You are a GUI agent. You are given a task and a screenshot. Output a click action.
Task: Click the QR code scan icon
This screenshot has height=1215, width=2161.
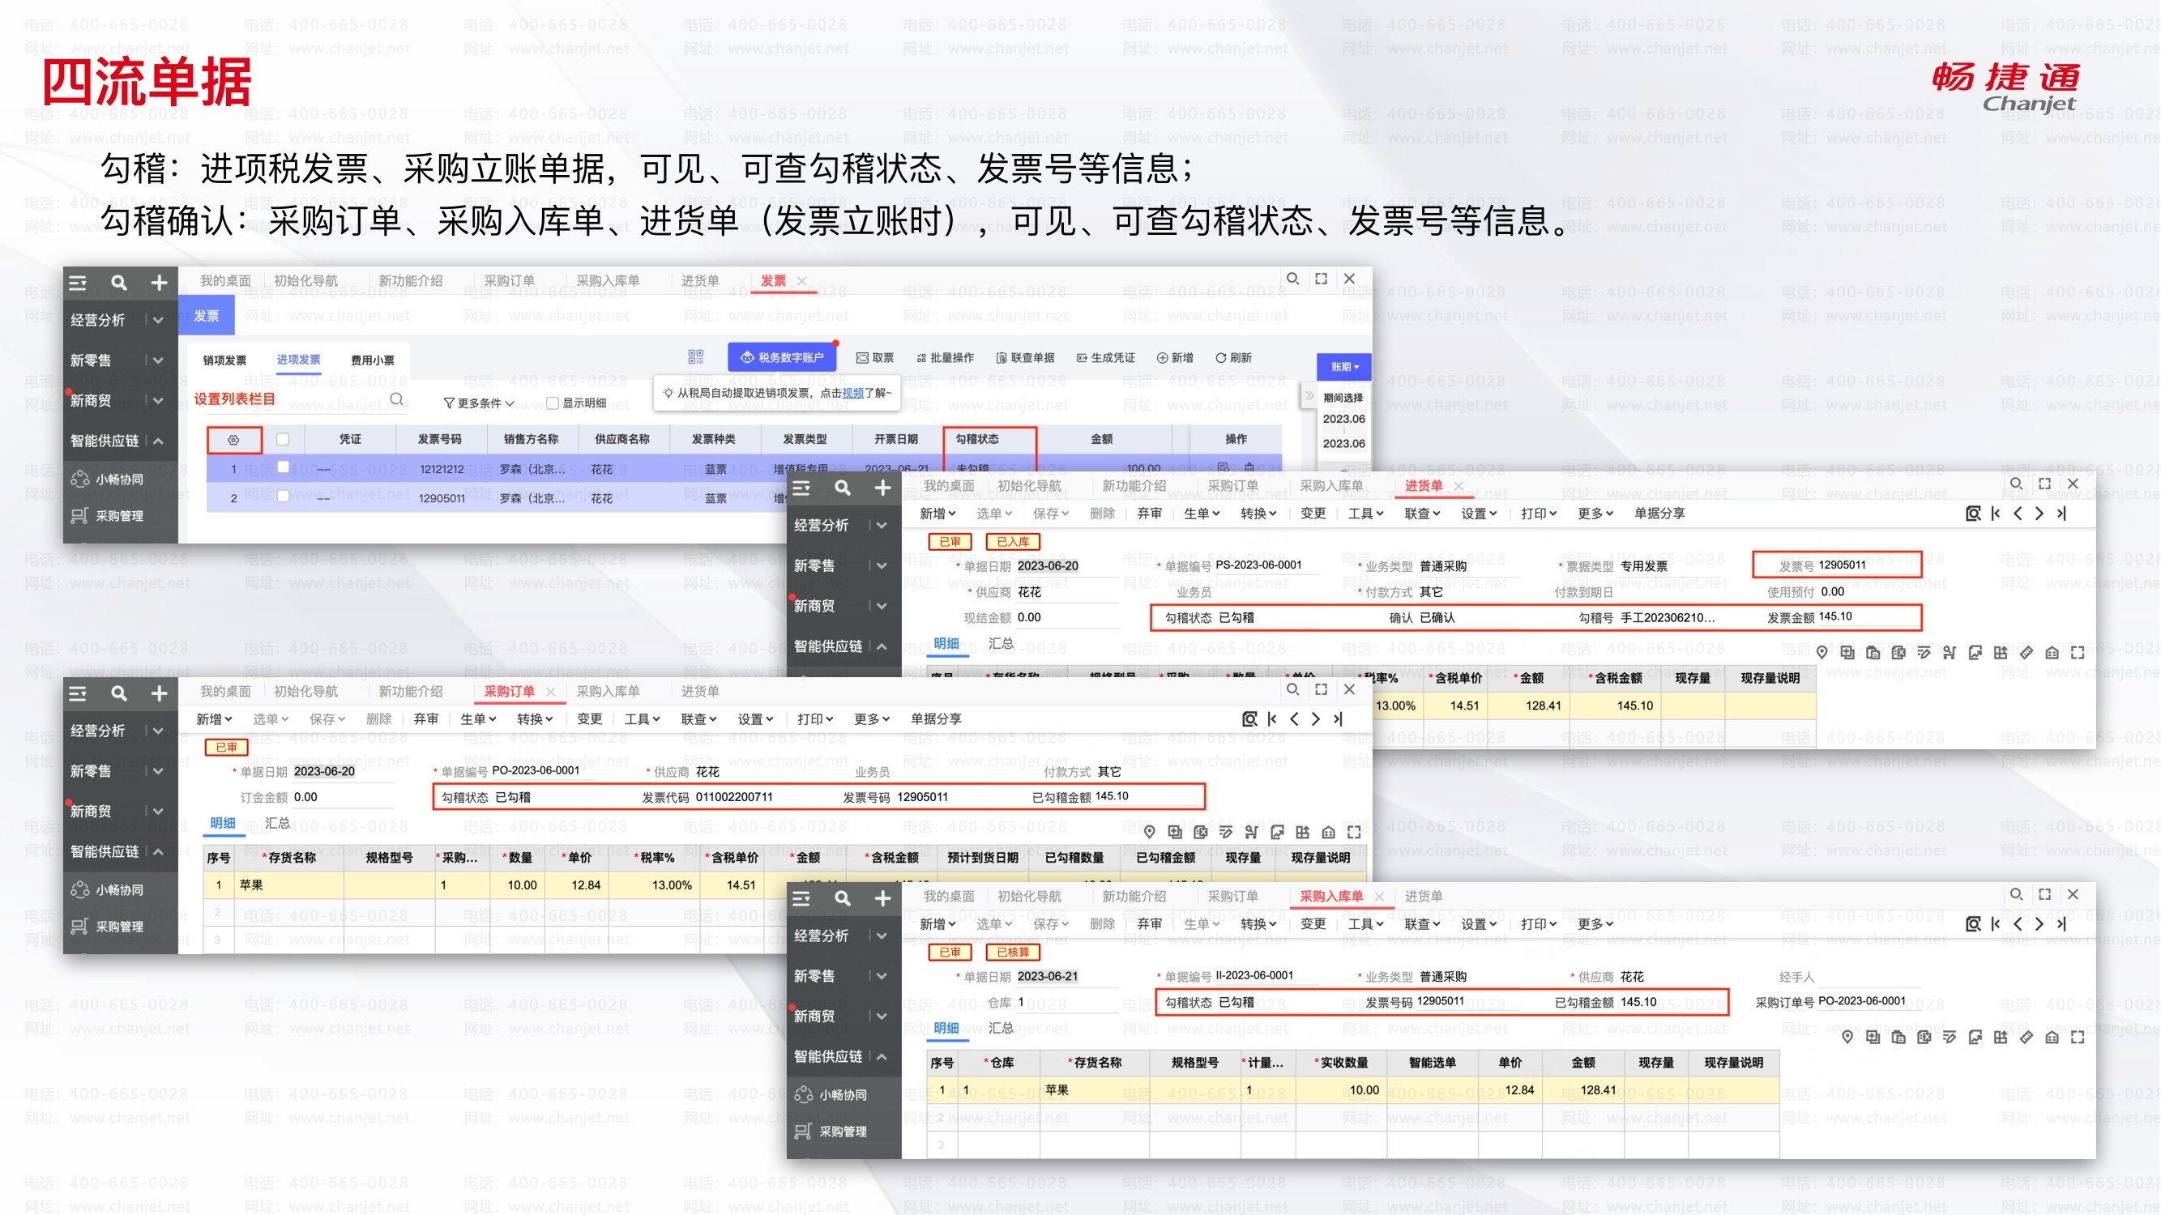pyautogui.click(x=695, y=357)
